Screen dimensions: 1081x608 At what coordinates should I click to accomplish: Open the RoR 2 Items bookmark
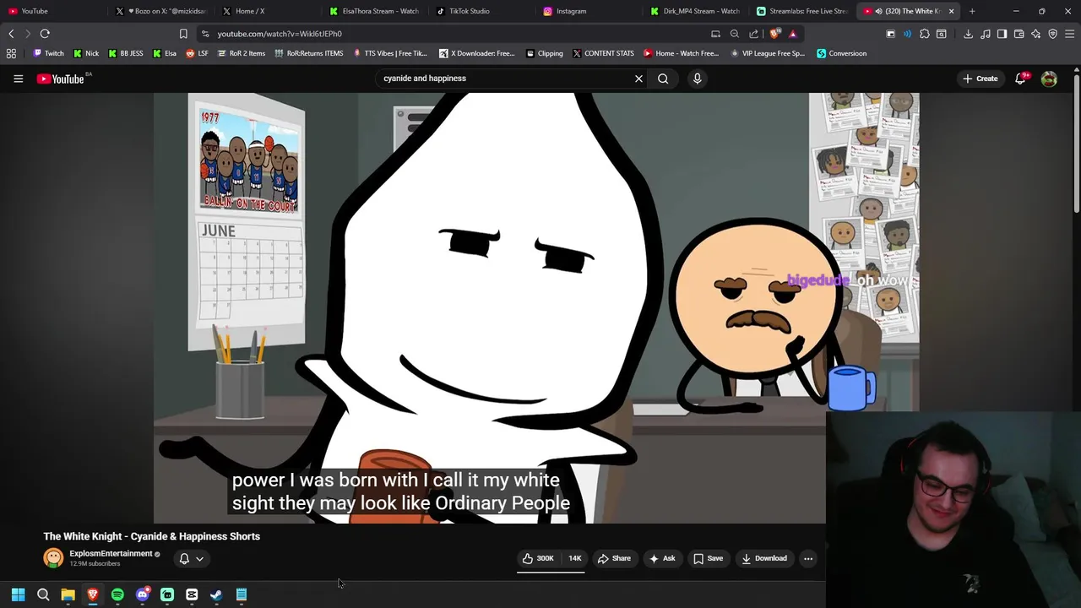tap(241, 53)
